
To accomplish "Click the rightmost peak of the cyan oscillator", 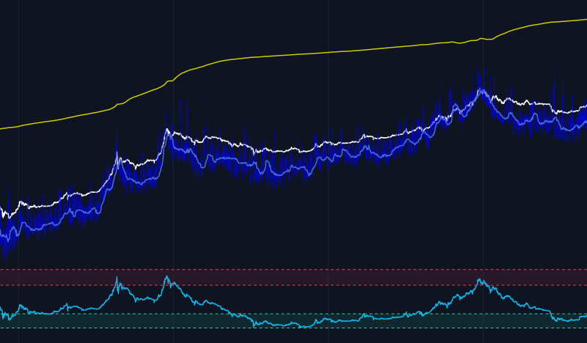I will [x=481, y=279].
